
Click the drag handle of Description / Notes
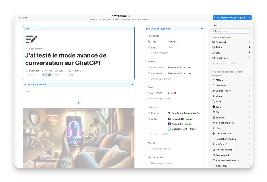pos(25,84)
